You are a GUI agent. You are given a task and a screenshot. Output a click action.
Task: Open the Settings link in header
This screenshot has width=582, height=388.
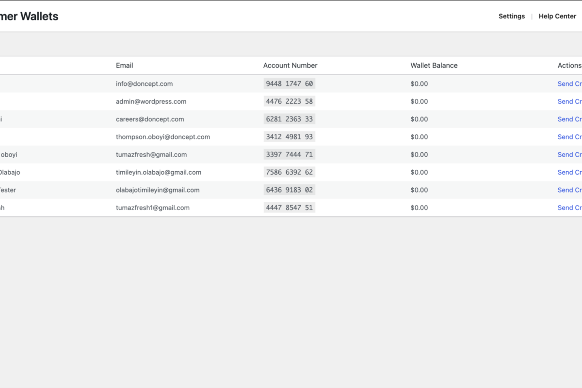click(x=512, y=16)
